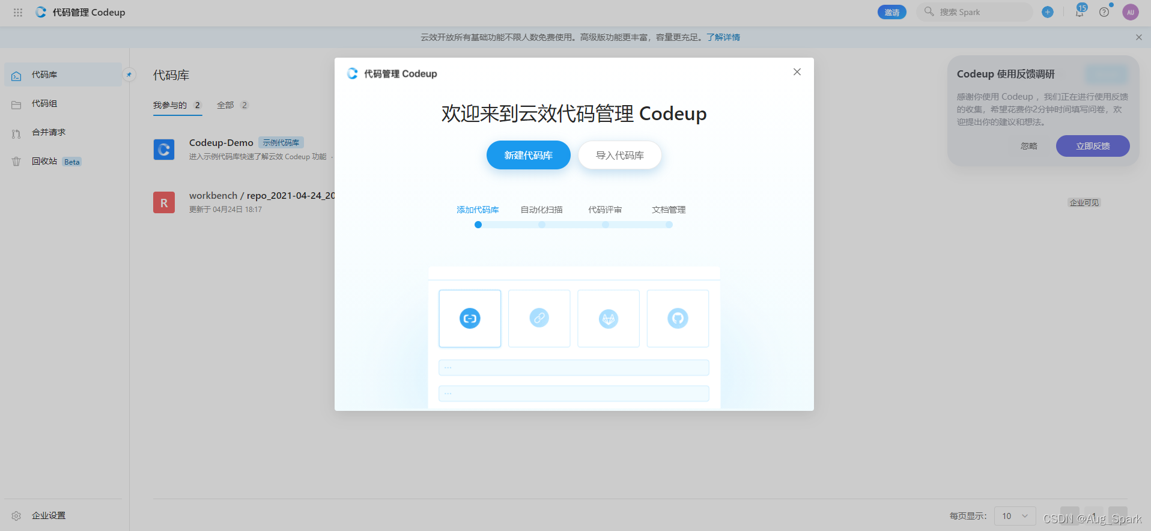This screenshot has width=1151, height=531.
Task: Select the 自动化扫描 step tab
Action: (x=541, y=210)
